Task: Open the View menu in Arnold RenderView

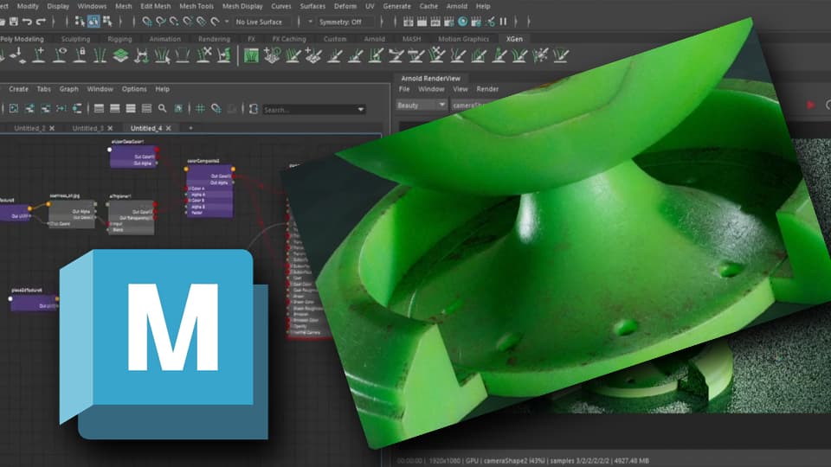Action: (x=460, y=89)
